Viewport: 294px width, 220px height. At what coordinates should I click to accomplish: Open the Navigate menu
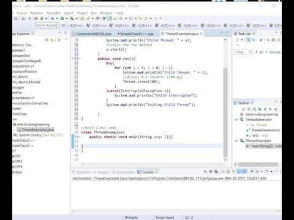point(53,13)
